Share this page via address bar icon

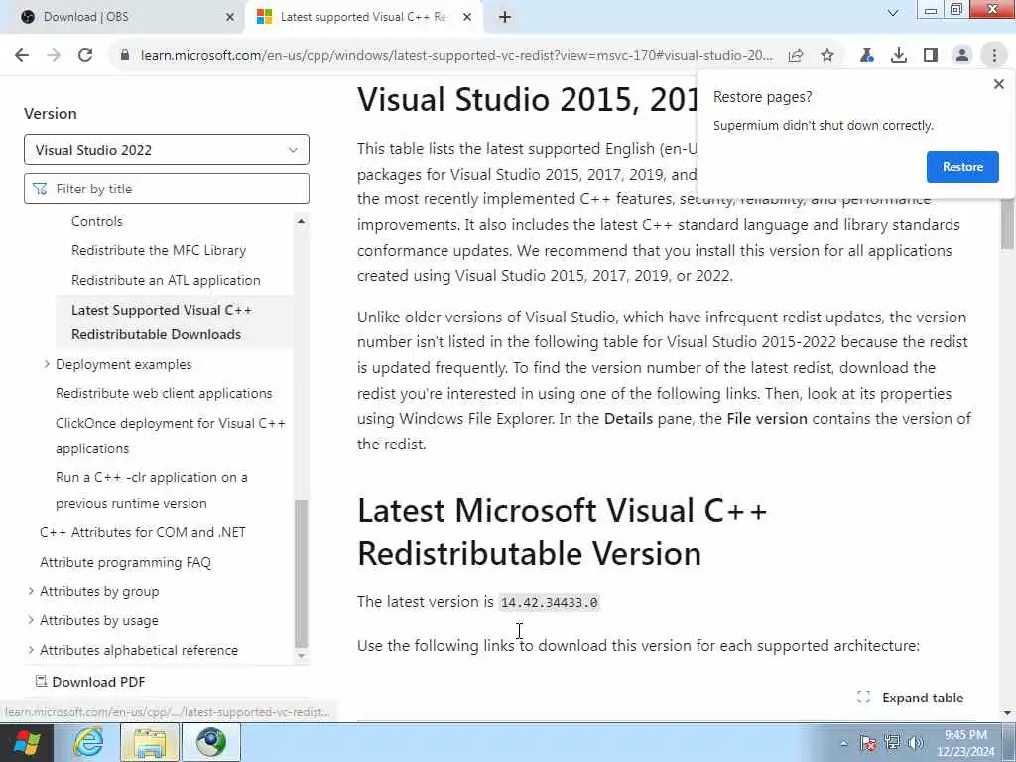[796, 56]
